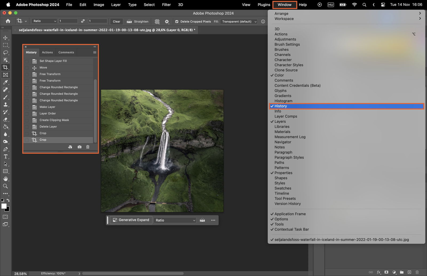Screen dimensions: 427x276
Task: Click the Generative Expand button
Action: tap(131, 220)
